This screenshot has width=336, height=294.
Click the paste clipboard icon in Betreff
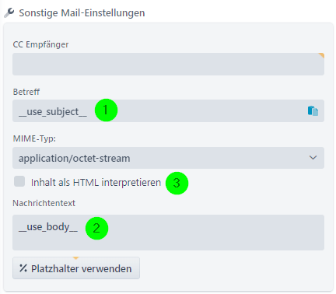pos(313,110)
